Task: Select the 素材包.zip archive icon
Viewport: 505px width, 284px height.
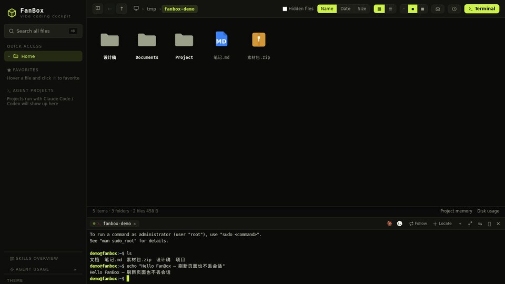Action: (259, 39)
